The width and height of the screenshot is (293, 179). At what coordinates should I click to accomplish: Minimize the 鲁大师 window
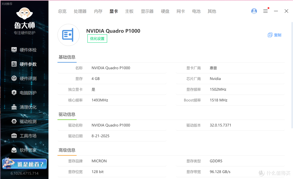coord(276,11)
